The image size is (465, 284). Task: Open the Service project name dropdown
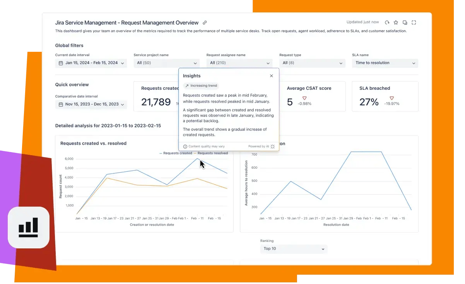[167, 63]
